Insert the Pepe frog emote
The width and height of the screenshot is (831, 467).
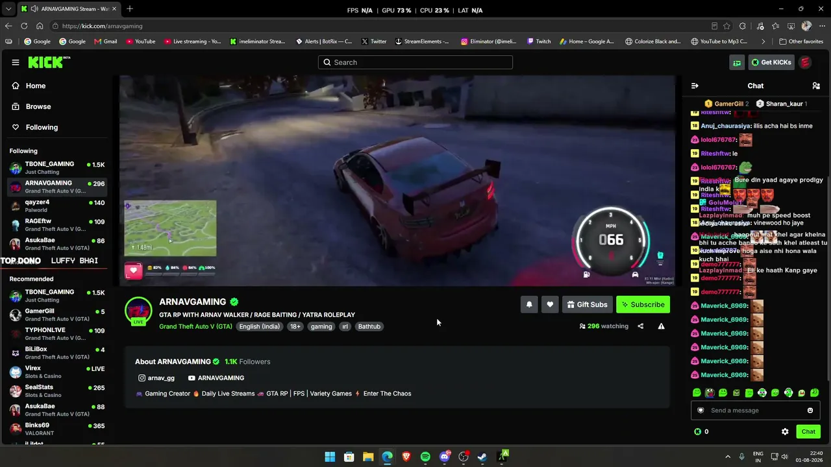point(710,393)
